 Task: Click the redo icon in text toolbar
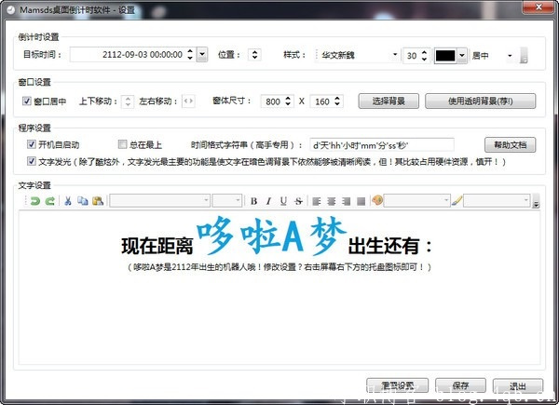(48, 200)
